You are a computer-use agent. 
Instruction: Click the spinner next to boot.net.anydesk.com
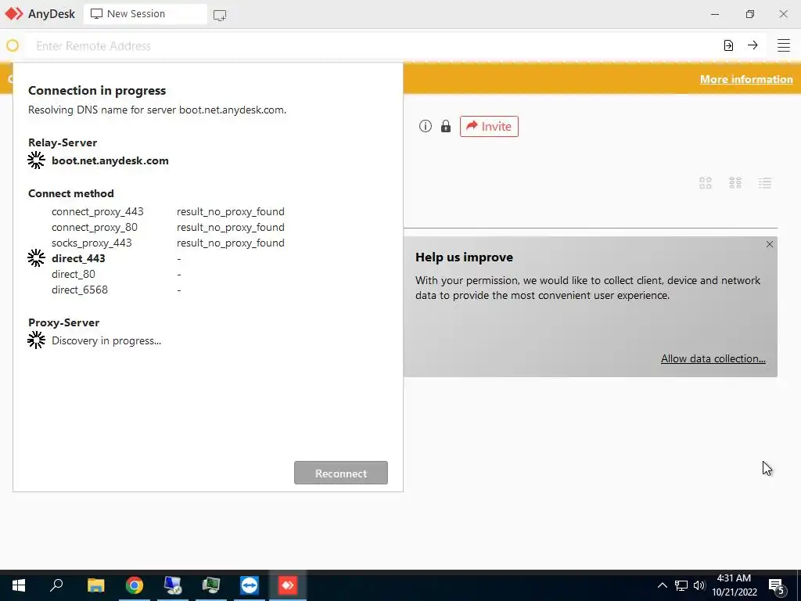[36, 160]
